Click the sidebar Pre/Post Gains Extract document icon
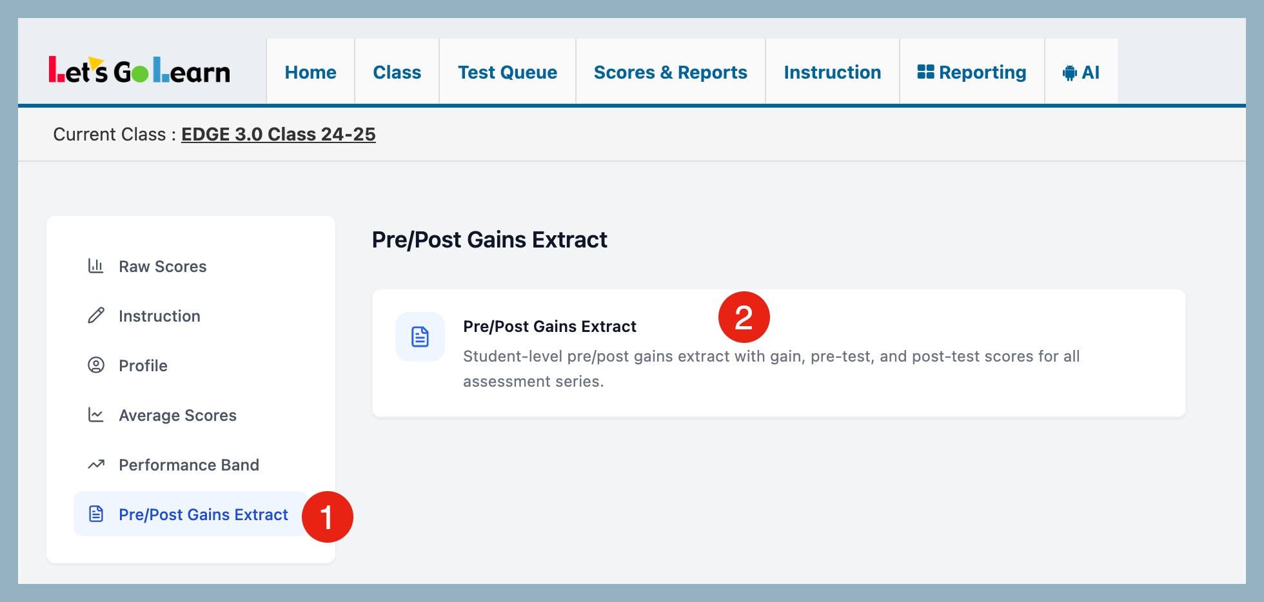Image resolution: width=1264 pixels, height=602 pixels. pos(96,514)
